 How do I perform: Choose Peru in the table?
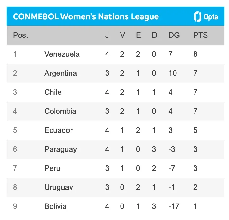pyautogui.click(x=52, y=168)
